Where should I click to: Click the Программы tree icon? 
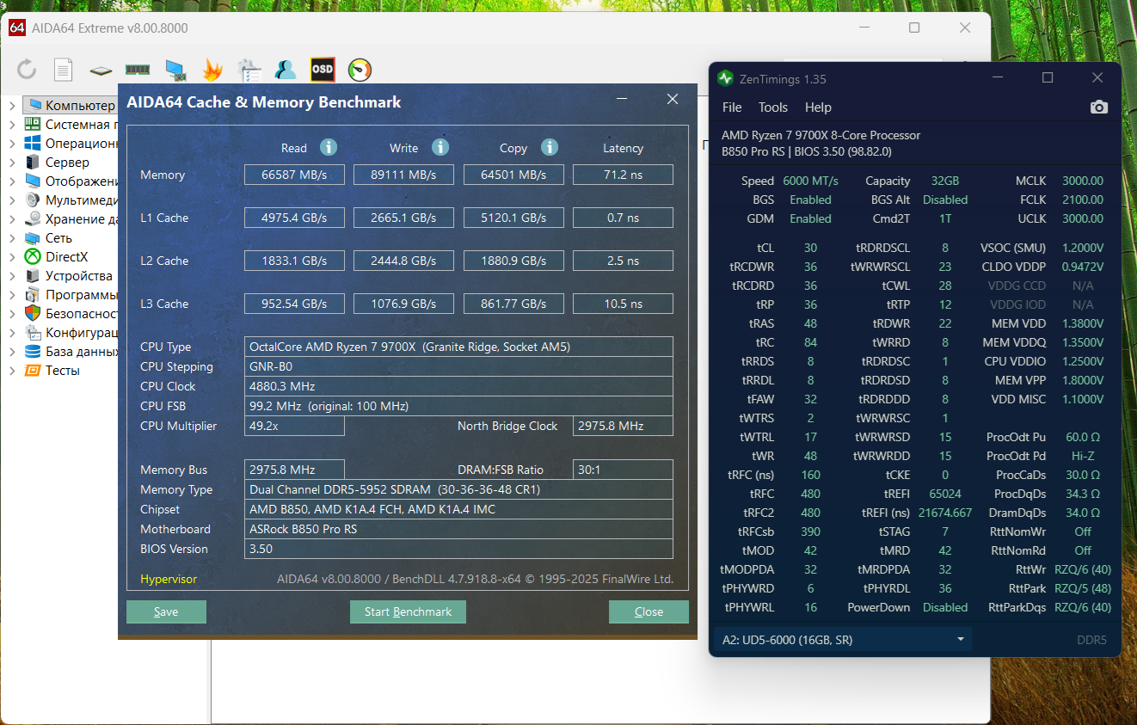point(33,294)
